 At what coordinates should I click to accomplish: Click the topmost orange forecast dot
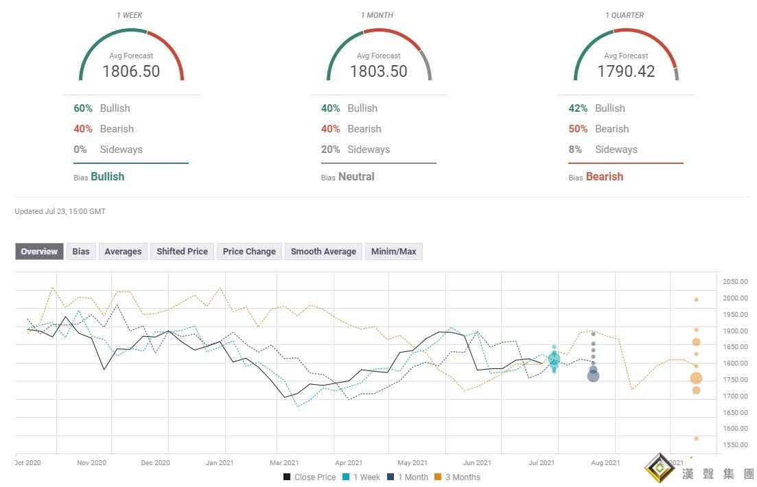(x=696, y=300)
